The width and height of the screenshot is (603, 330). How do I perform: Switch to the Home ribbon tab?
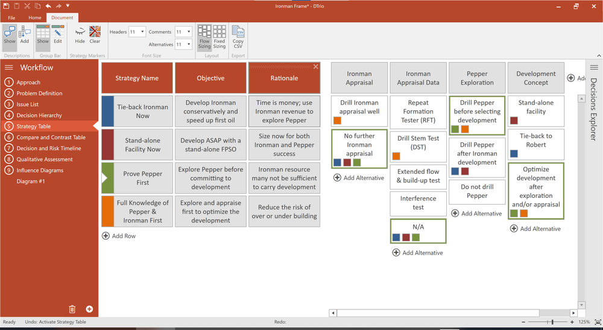pos(34,17)
